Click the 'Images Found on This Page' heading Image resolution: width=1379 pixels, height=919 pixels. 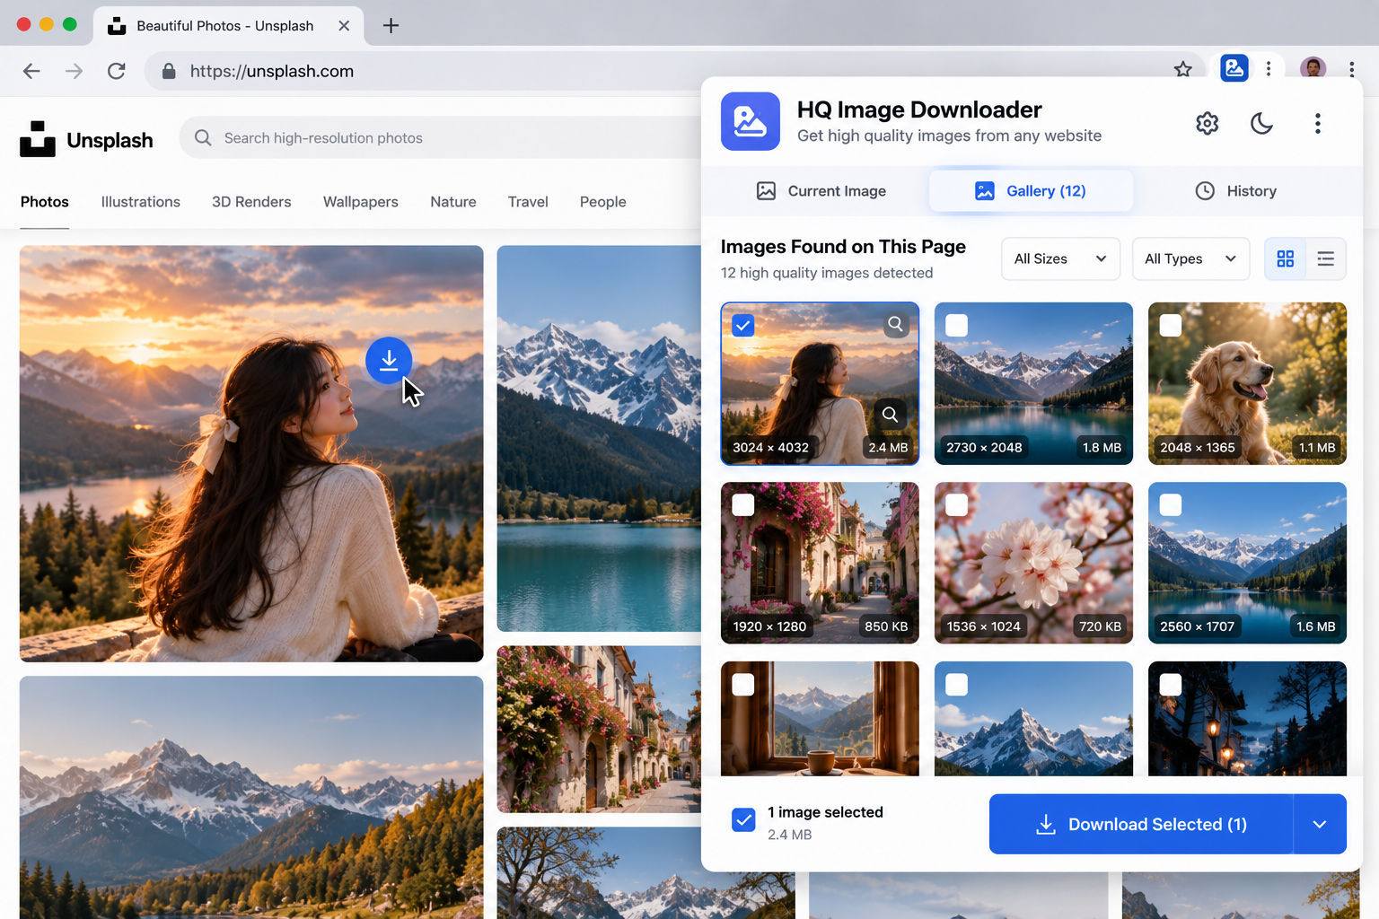(x=843, y=247)
